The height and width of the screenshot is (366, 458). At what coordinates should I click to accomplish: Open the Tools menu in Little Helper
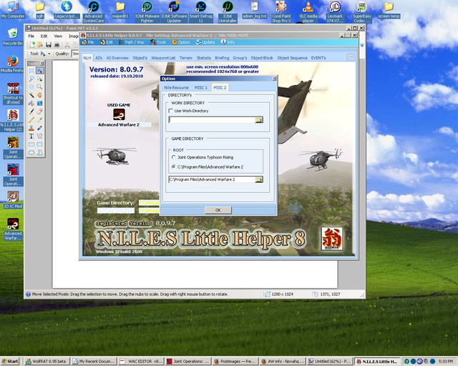pos(158,42)
